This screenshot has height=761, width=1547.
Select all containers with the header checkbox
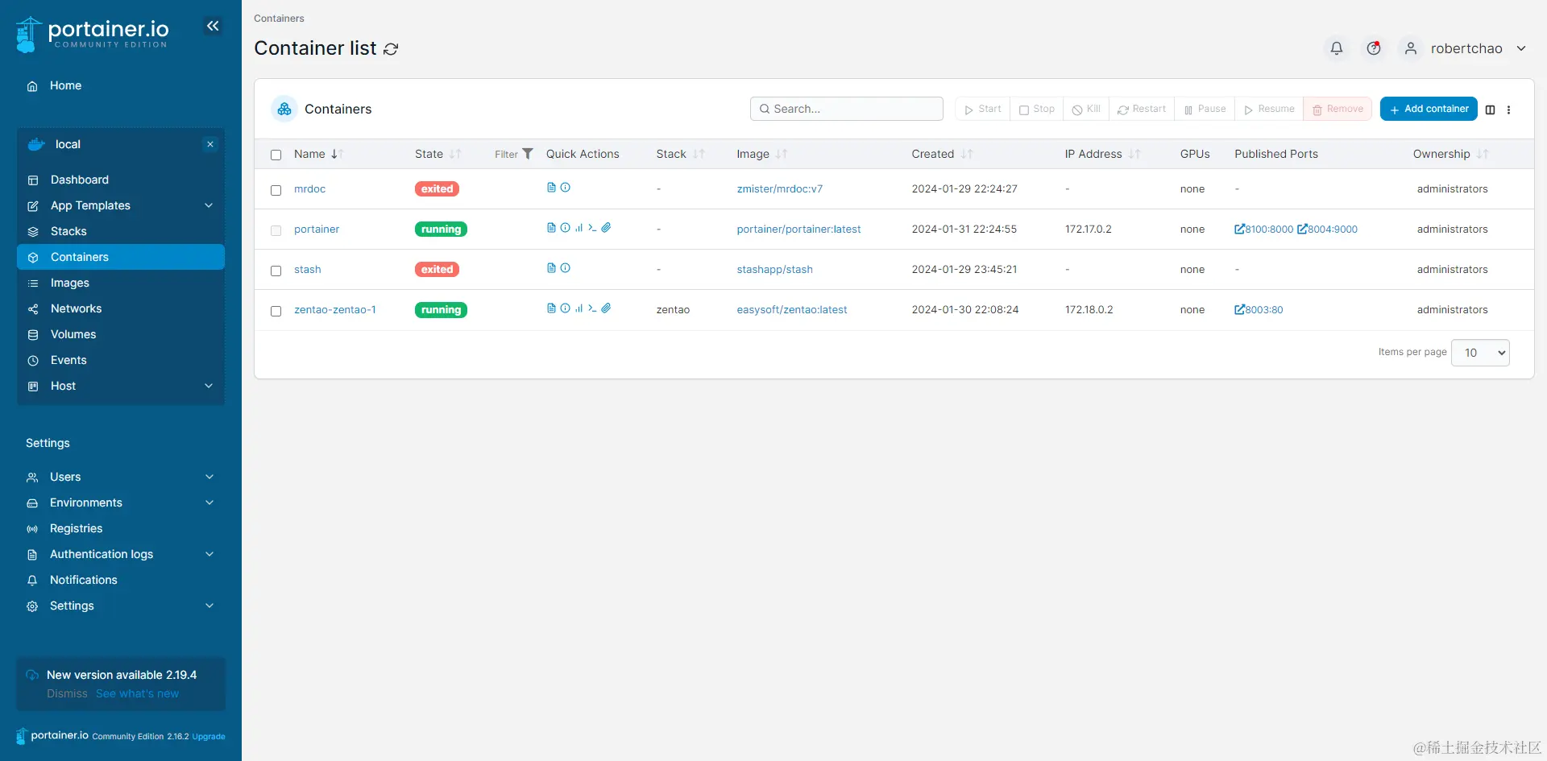pyautogui.click(x=276, y=155)
